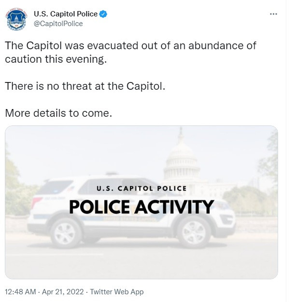This screenshot has height=302, width=296.
Task: Open the attached Police Activity image
Action: (x=141, y=202)
